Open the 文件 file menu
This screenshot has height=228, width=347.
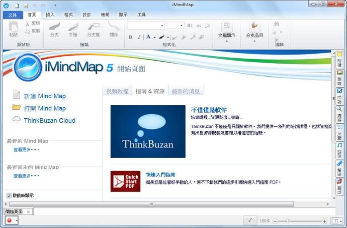[13, 15]
